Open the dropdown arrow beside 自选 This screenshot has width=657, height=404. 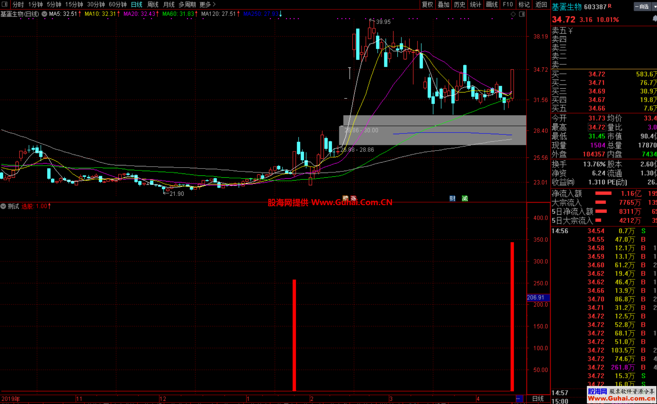(x=654, y=6)
